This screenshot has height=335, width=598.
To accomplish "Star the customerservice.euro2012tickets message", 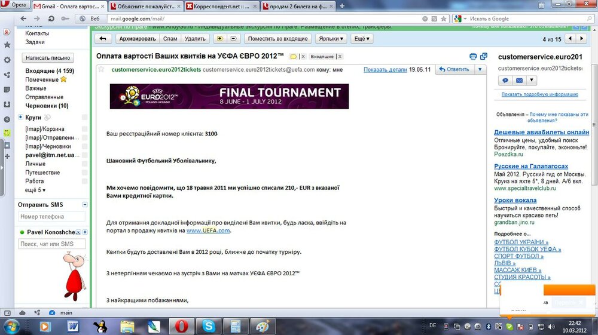I will pyautogui.click(x=101, y=69).
